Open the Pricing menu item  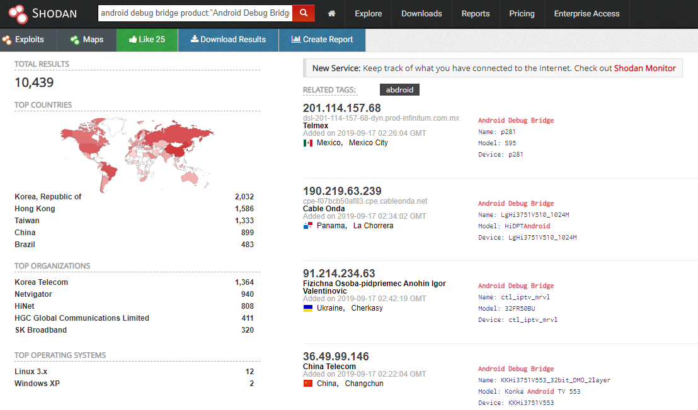tap(522, 14)
